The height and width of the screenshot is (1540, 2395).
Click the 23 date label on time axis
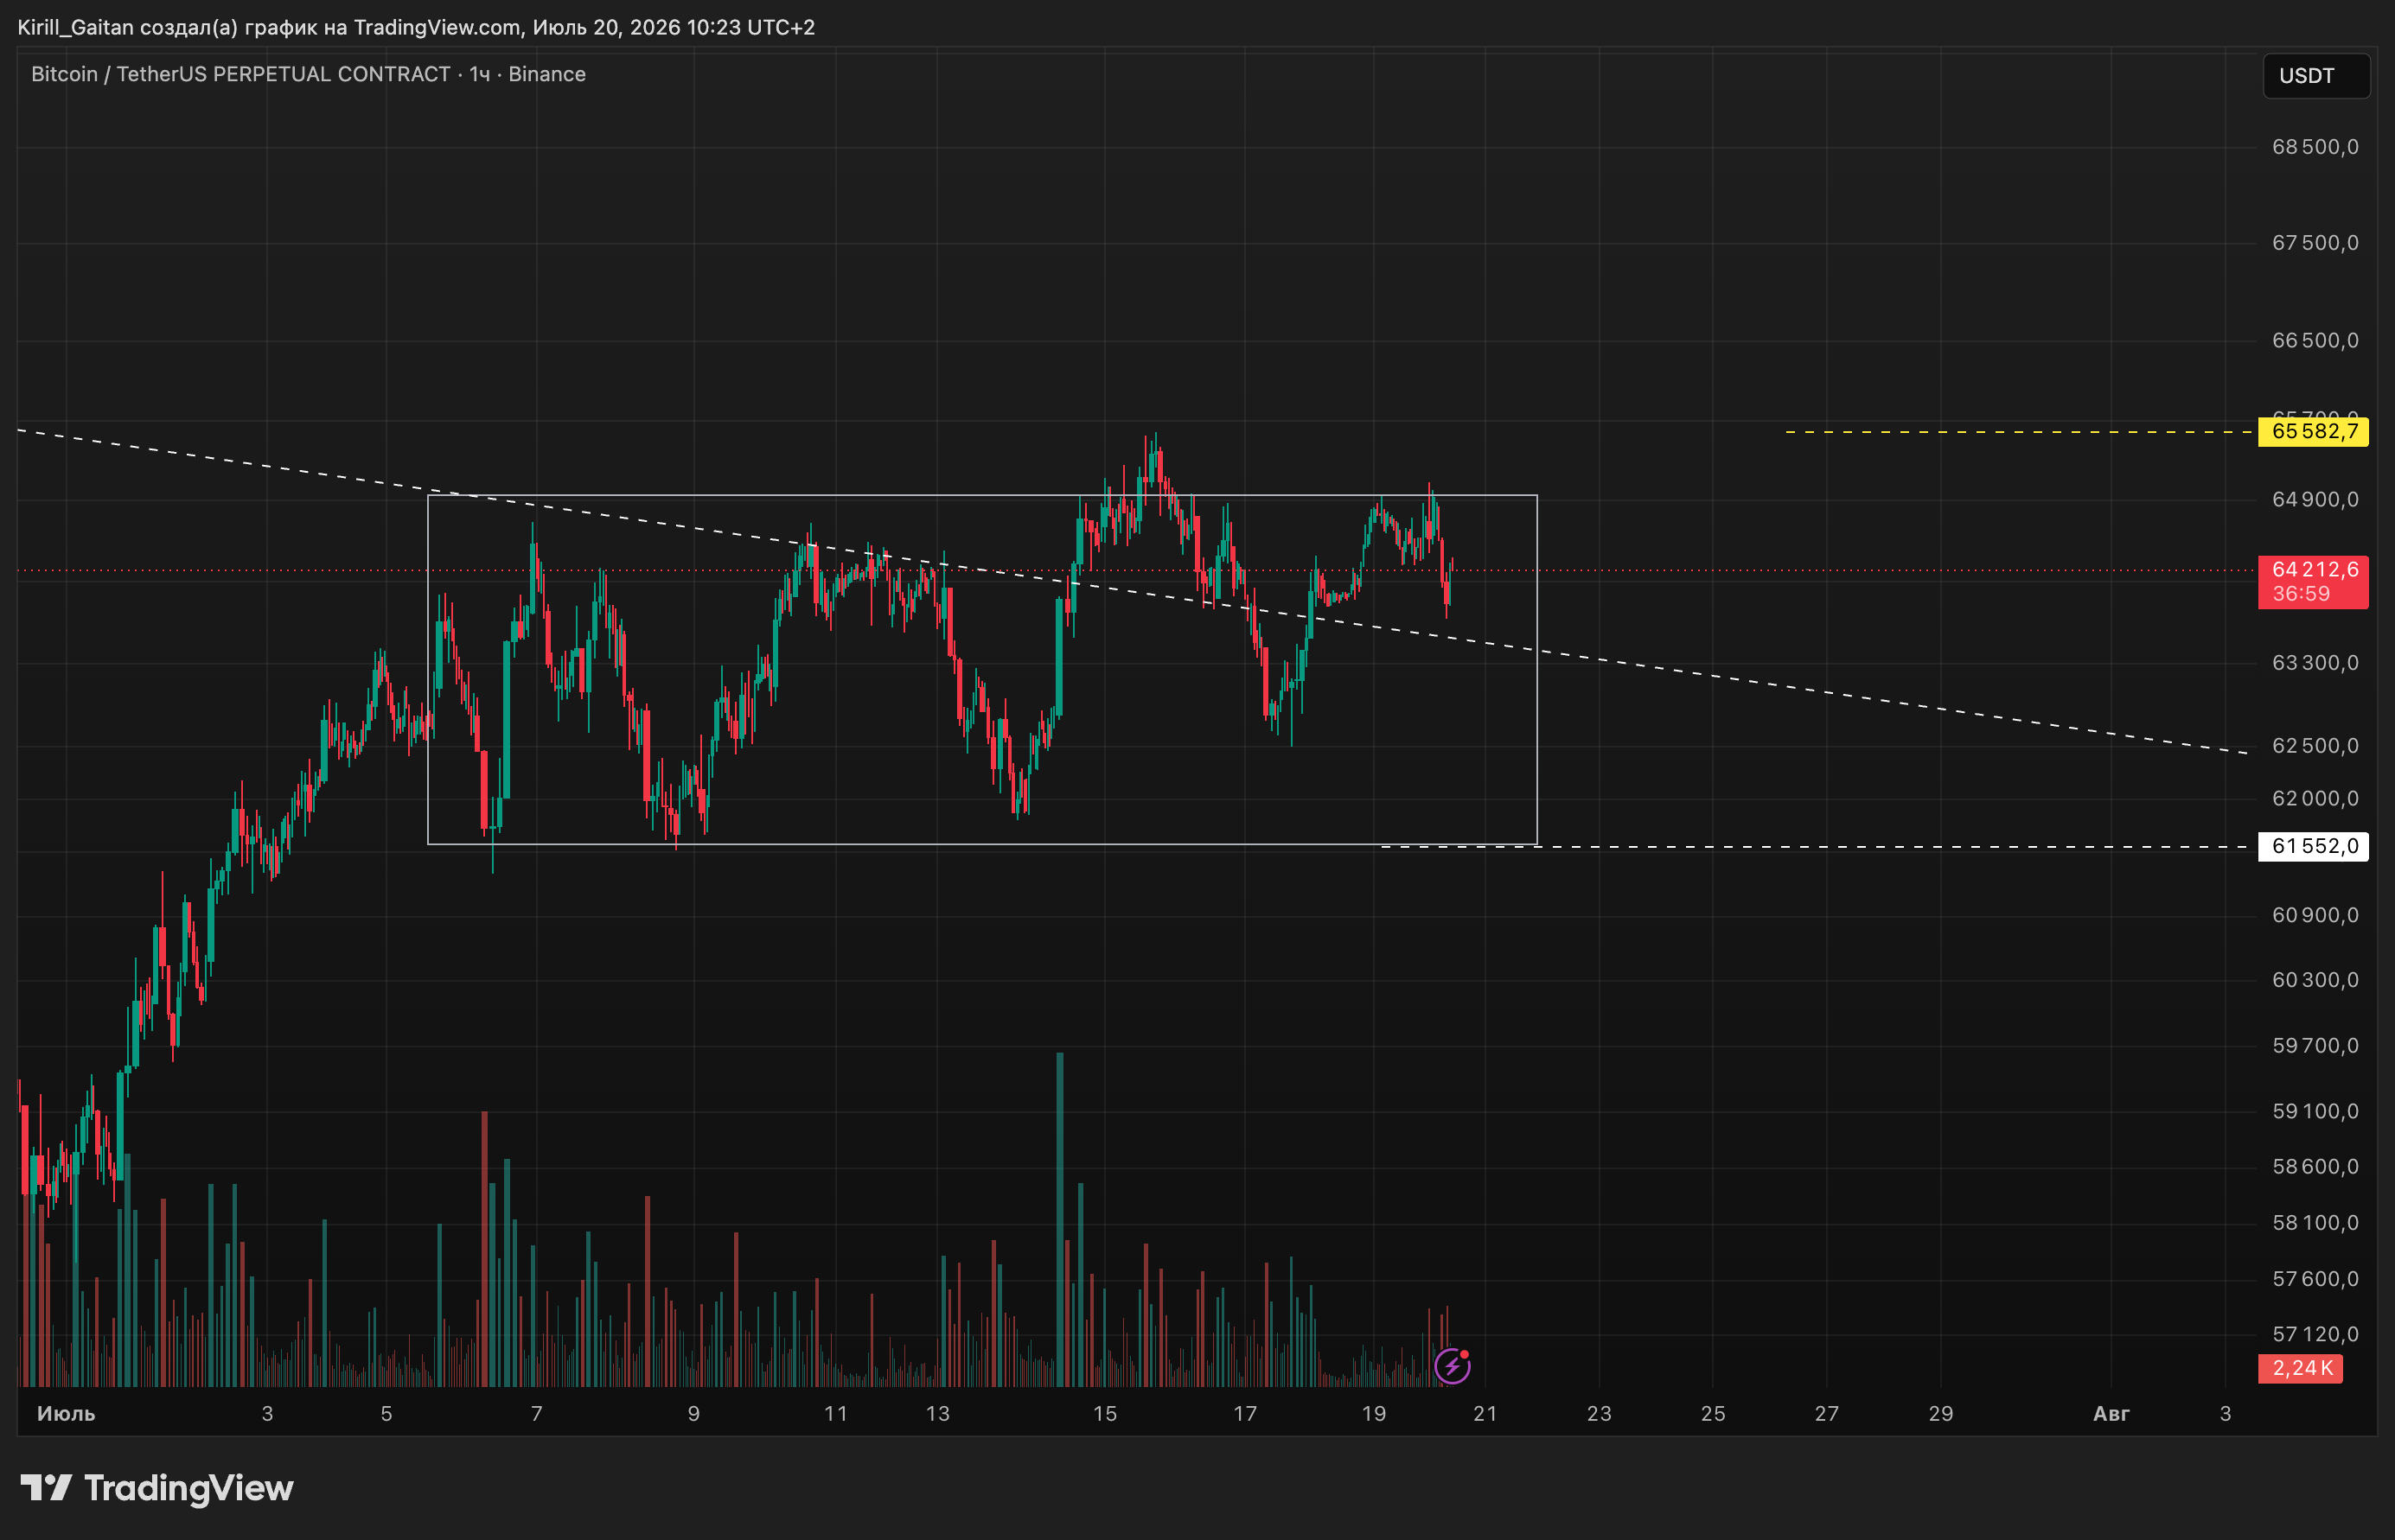click(1600, 1414)
